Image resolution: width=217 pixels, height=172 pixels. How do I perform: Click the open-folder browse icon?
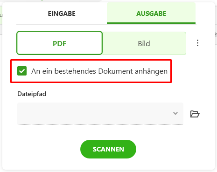click(195, 114)
